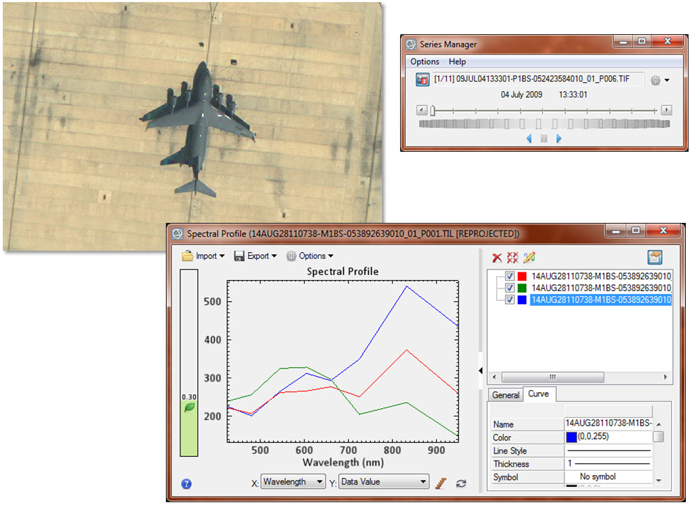Screen dimensions: 690x505
Task: Toggle the green curve checkbox
Action: point(510,288)
